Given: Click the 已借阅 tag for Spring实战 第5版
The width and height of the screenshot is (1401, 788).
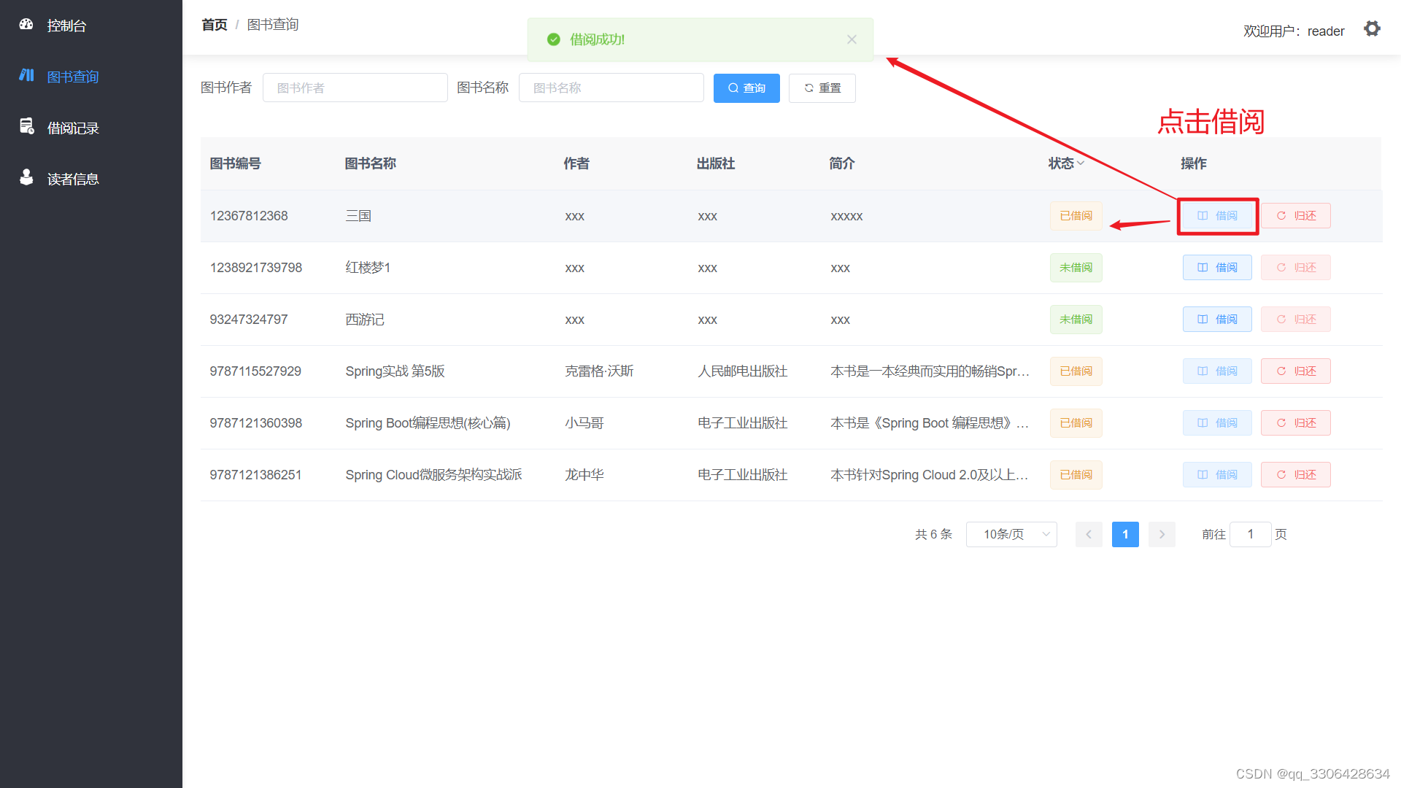Looking at the screenshot, I should point(1076,371).
